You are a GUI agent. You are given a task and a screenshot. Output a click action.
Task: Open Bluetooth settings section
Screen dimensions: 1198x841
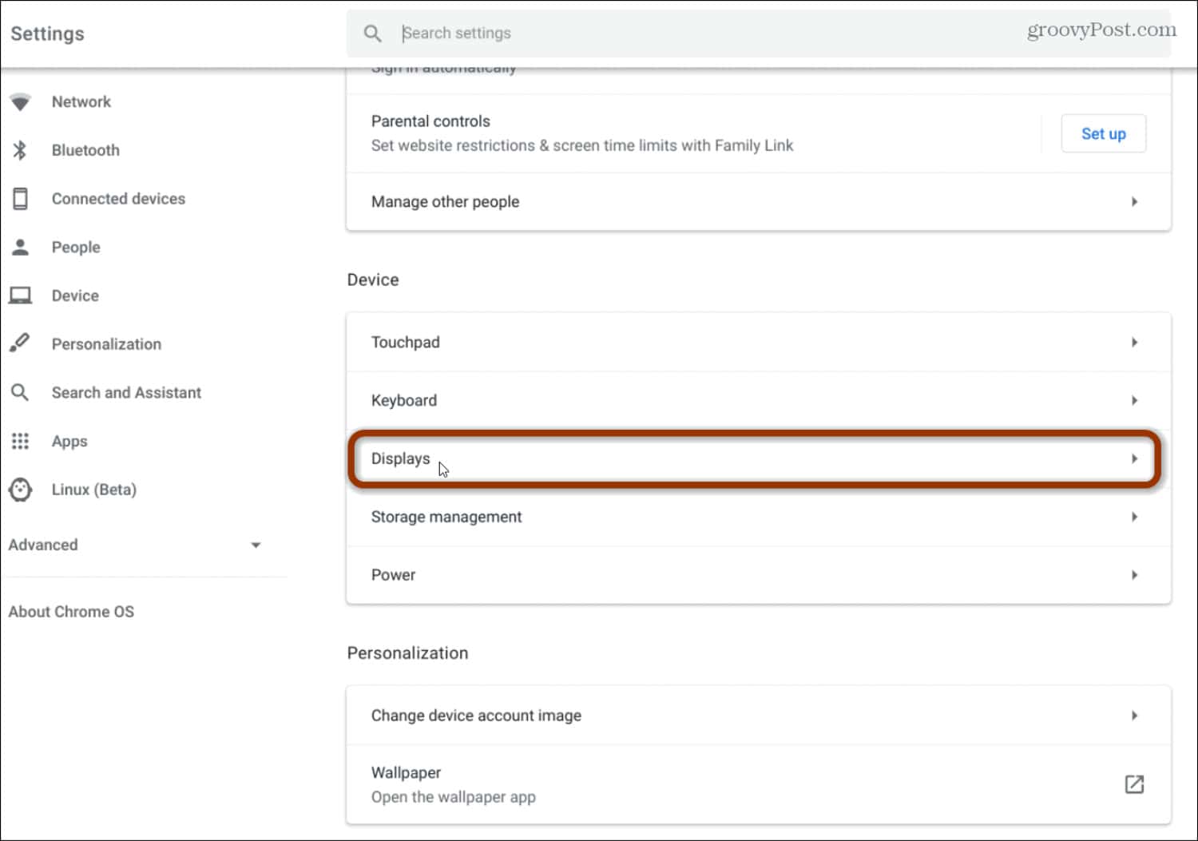pos(85,150)
